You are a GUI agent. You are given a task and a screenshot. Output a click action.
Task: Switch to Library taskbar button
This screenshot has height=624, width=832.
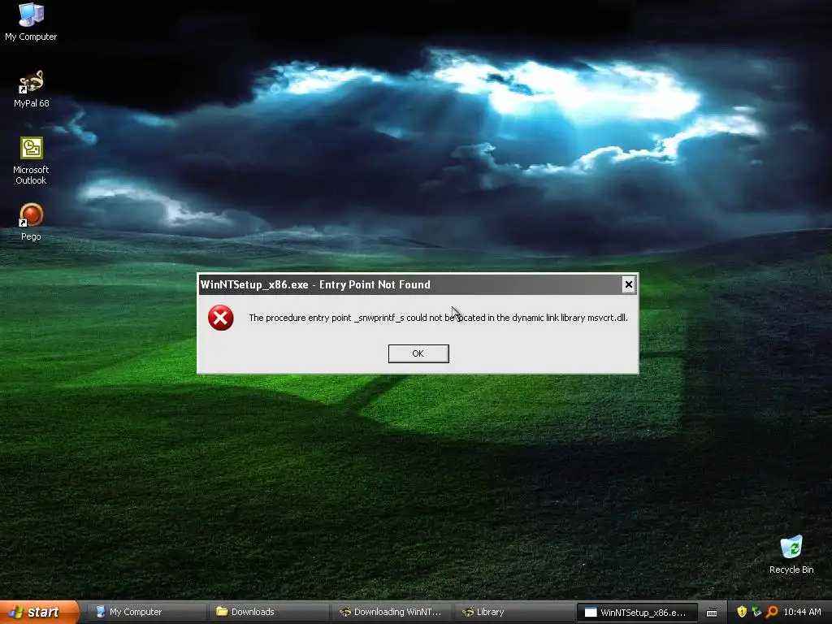513,612
